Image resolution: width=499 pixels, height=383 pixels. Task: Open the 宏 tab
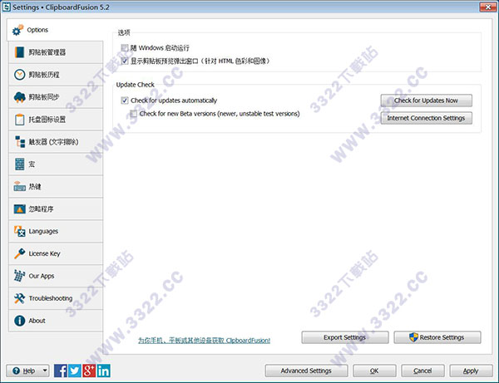pos(56,164)
